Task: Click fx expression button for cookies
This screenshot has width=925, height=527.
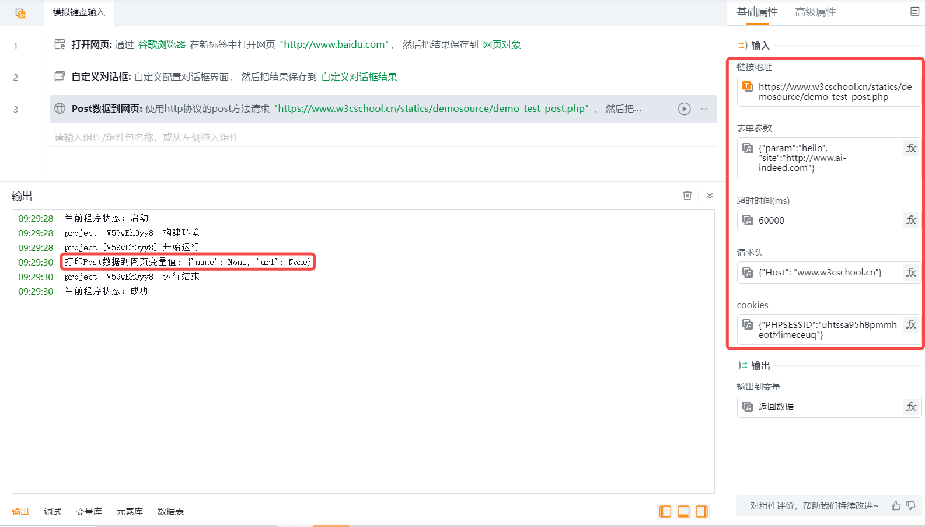Action: pyautogui.click(x=911, y=324)
